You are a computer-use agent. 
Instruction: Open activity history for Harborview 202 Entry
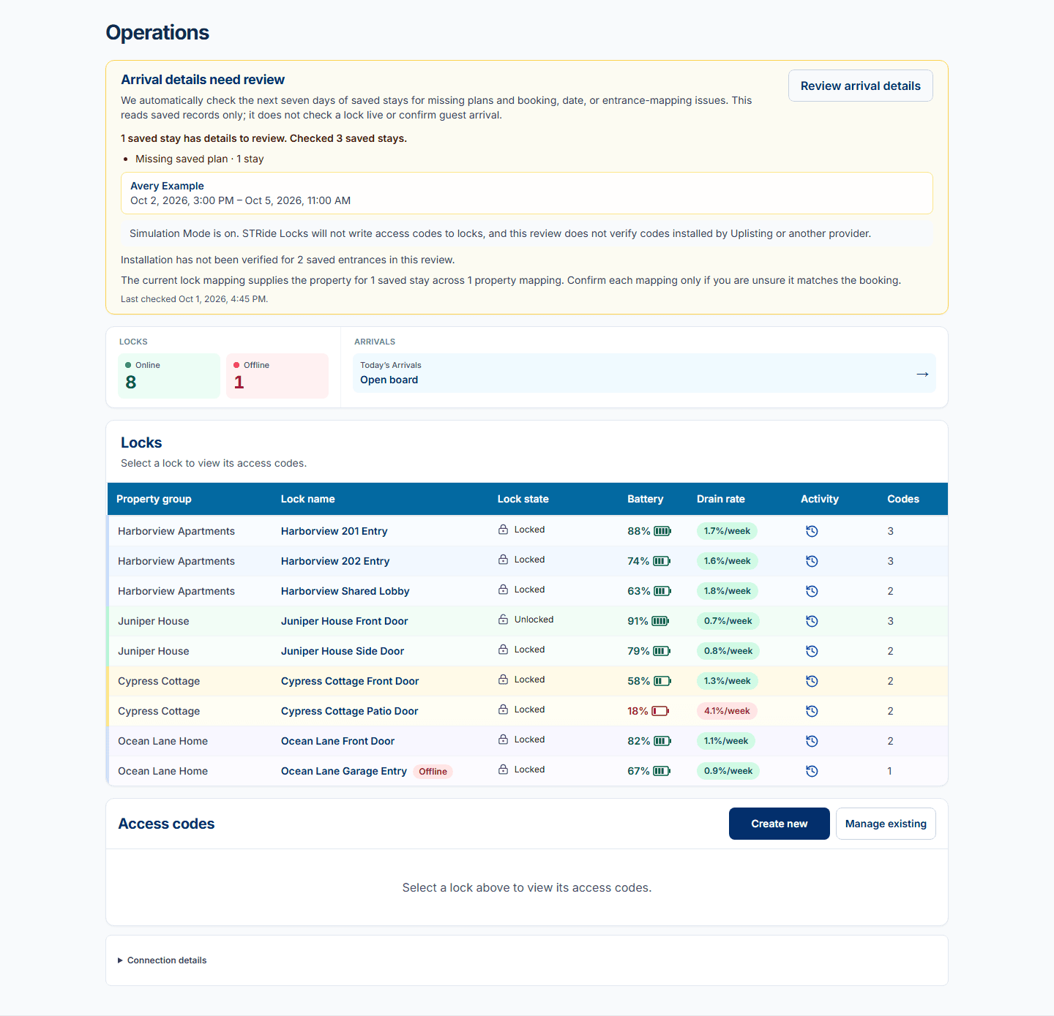click(812, 561)
